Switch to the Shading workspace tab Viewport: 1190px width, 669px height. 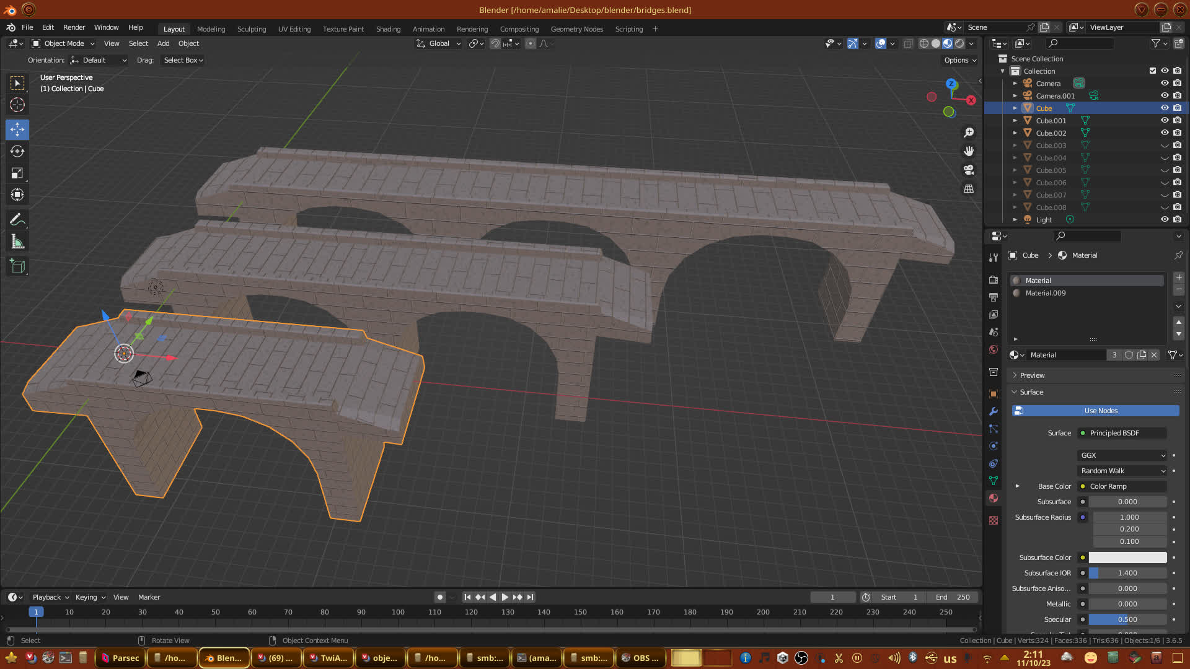(388, 29)
